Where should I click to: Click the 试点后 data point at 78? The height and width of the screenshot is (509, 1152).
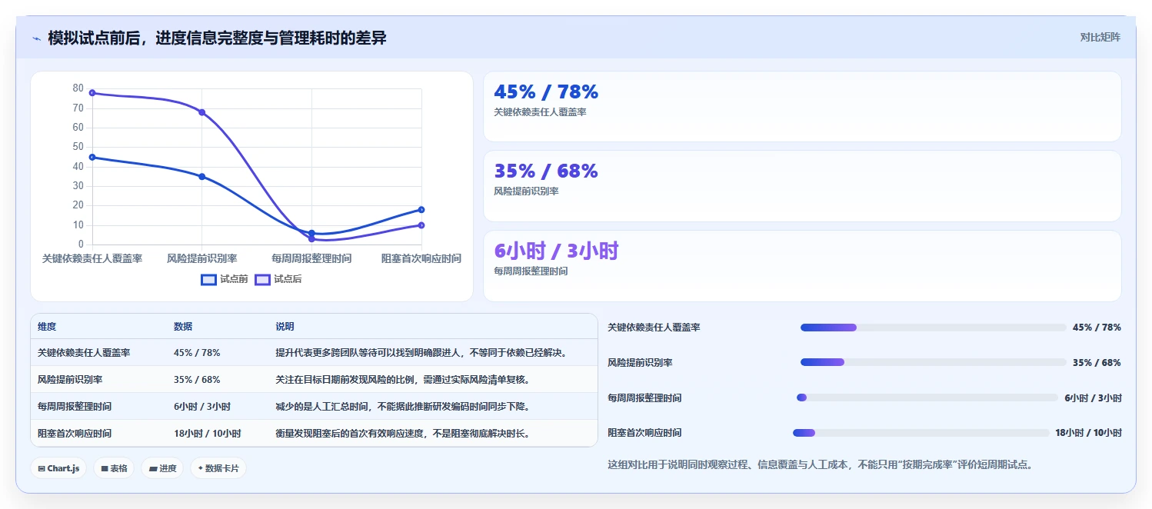[x=92, y=93]
